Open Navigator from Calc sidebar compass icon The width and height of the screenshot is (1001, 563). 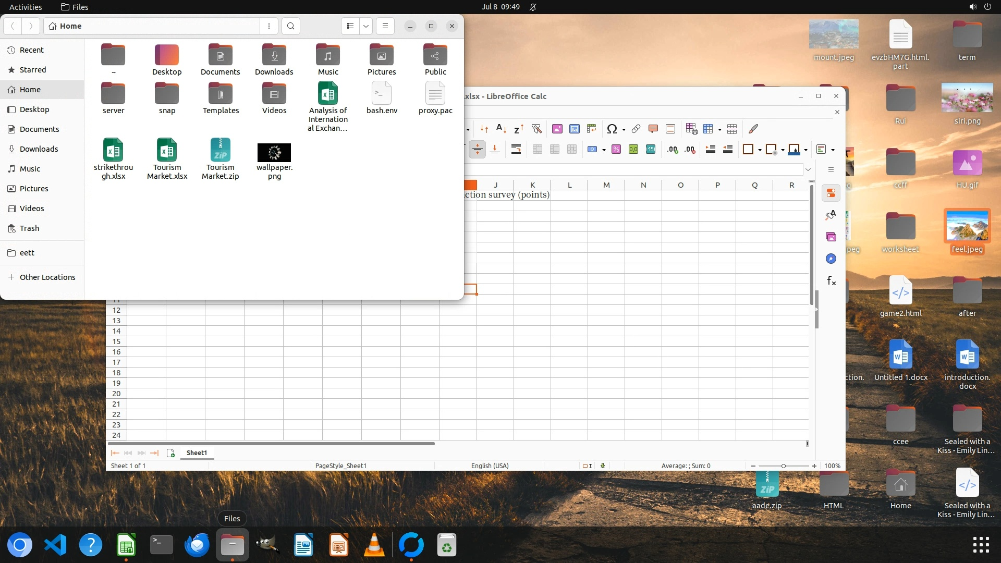coord(831,259)
